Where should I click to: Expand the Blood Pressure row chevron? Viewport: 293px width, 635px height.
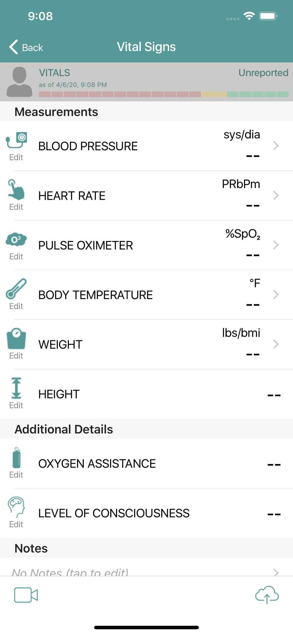[x=276, y=146]
